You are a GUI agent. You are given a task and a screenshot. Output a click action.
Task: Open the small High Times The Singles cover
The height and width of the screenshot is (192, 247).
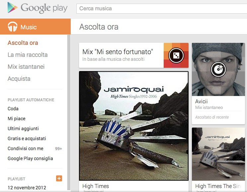click(x=218, y=154)
